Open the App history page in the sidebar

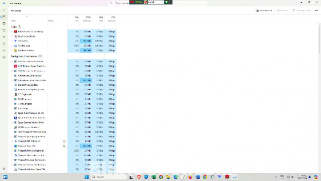[4, 30]
